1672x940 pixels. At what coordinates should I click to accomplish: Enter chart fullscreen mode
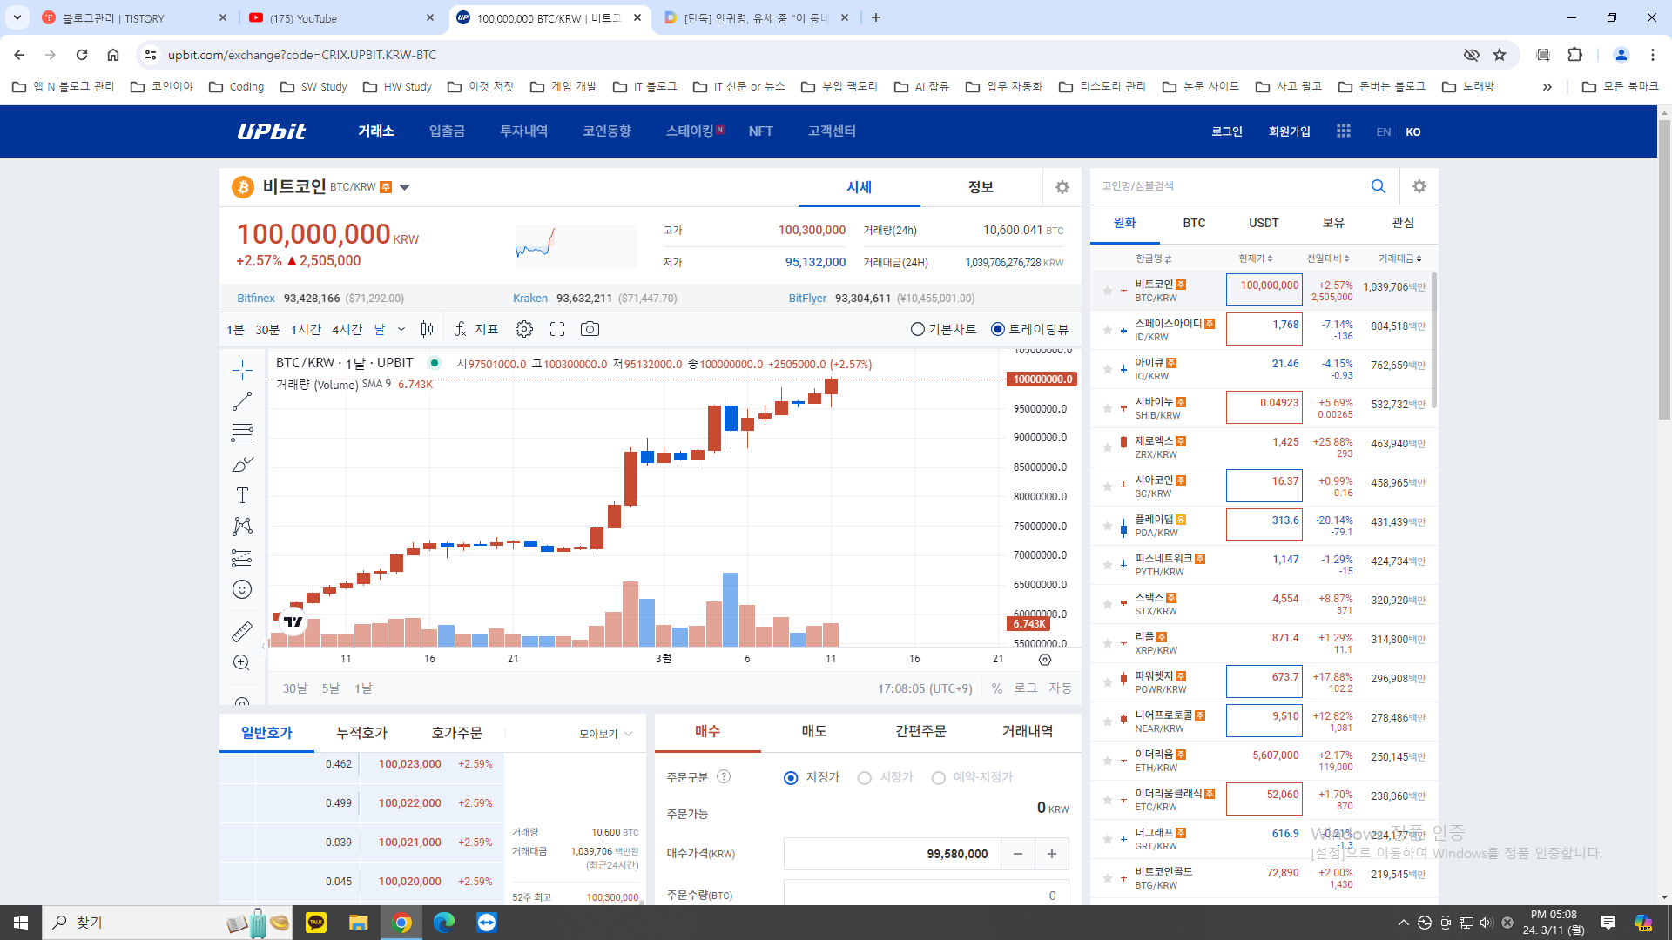557,329
